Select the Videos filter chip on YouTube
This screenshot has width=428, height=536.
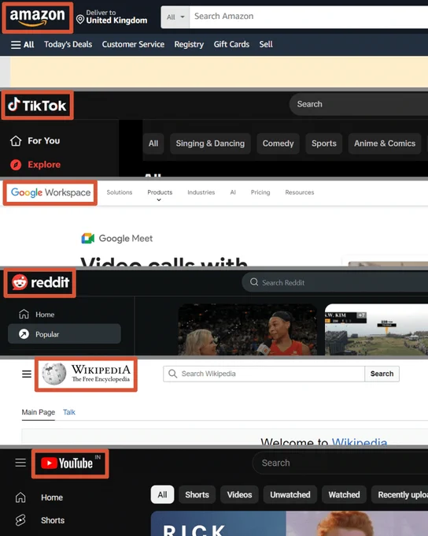point(240,495)
